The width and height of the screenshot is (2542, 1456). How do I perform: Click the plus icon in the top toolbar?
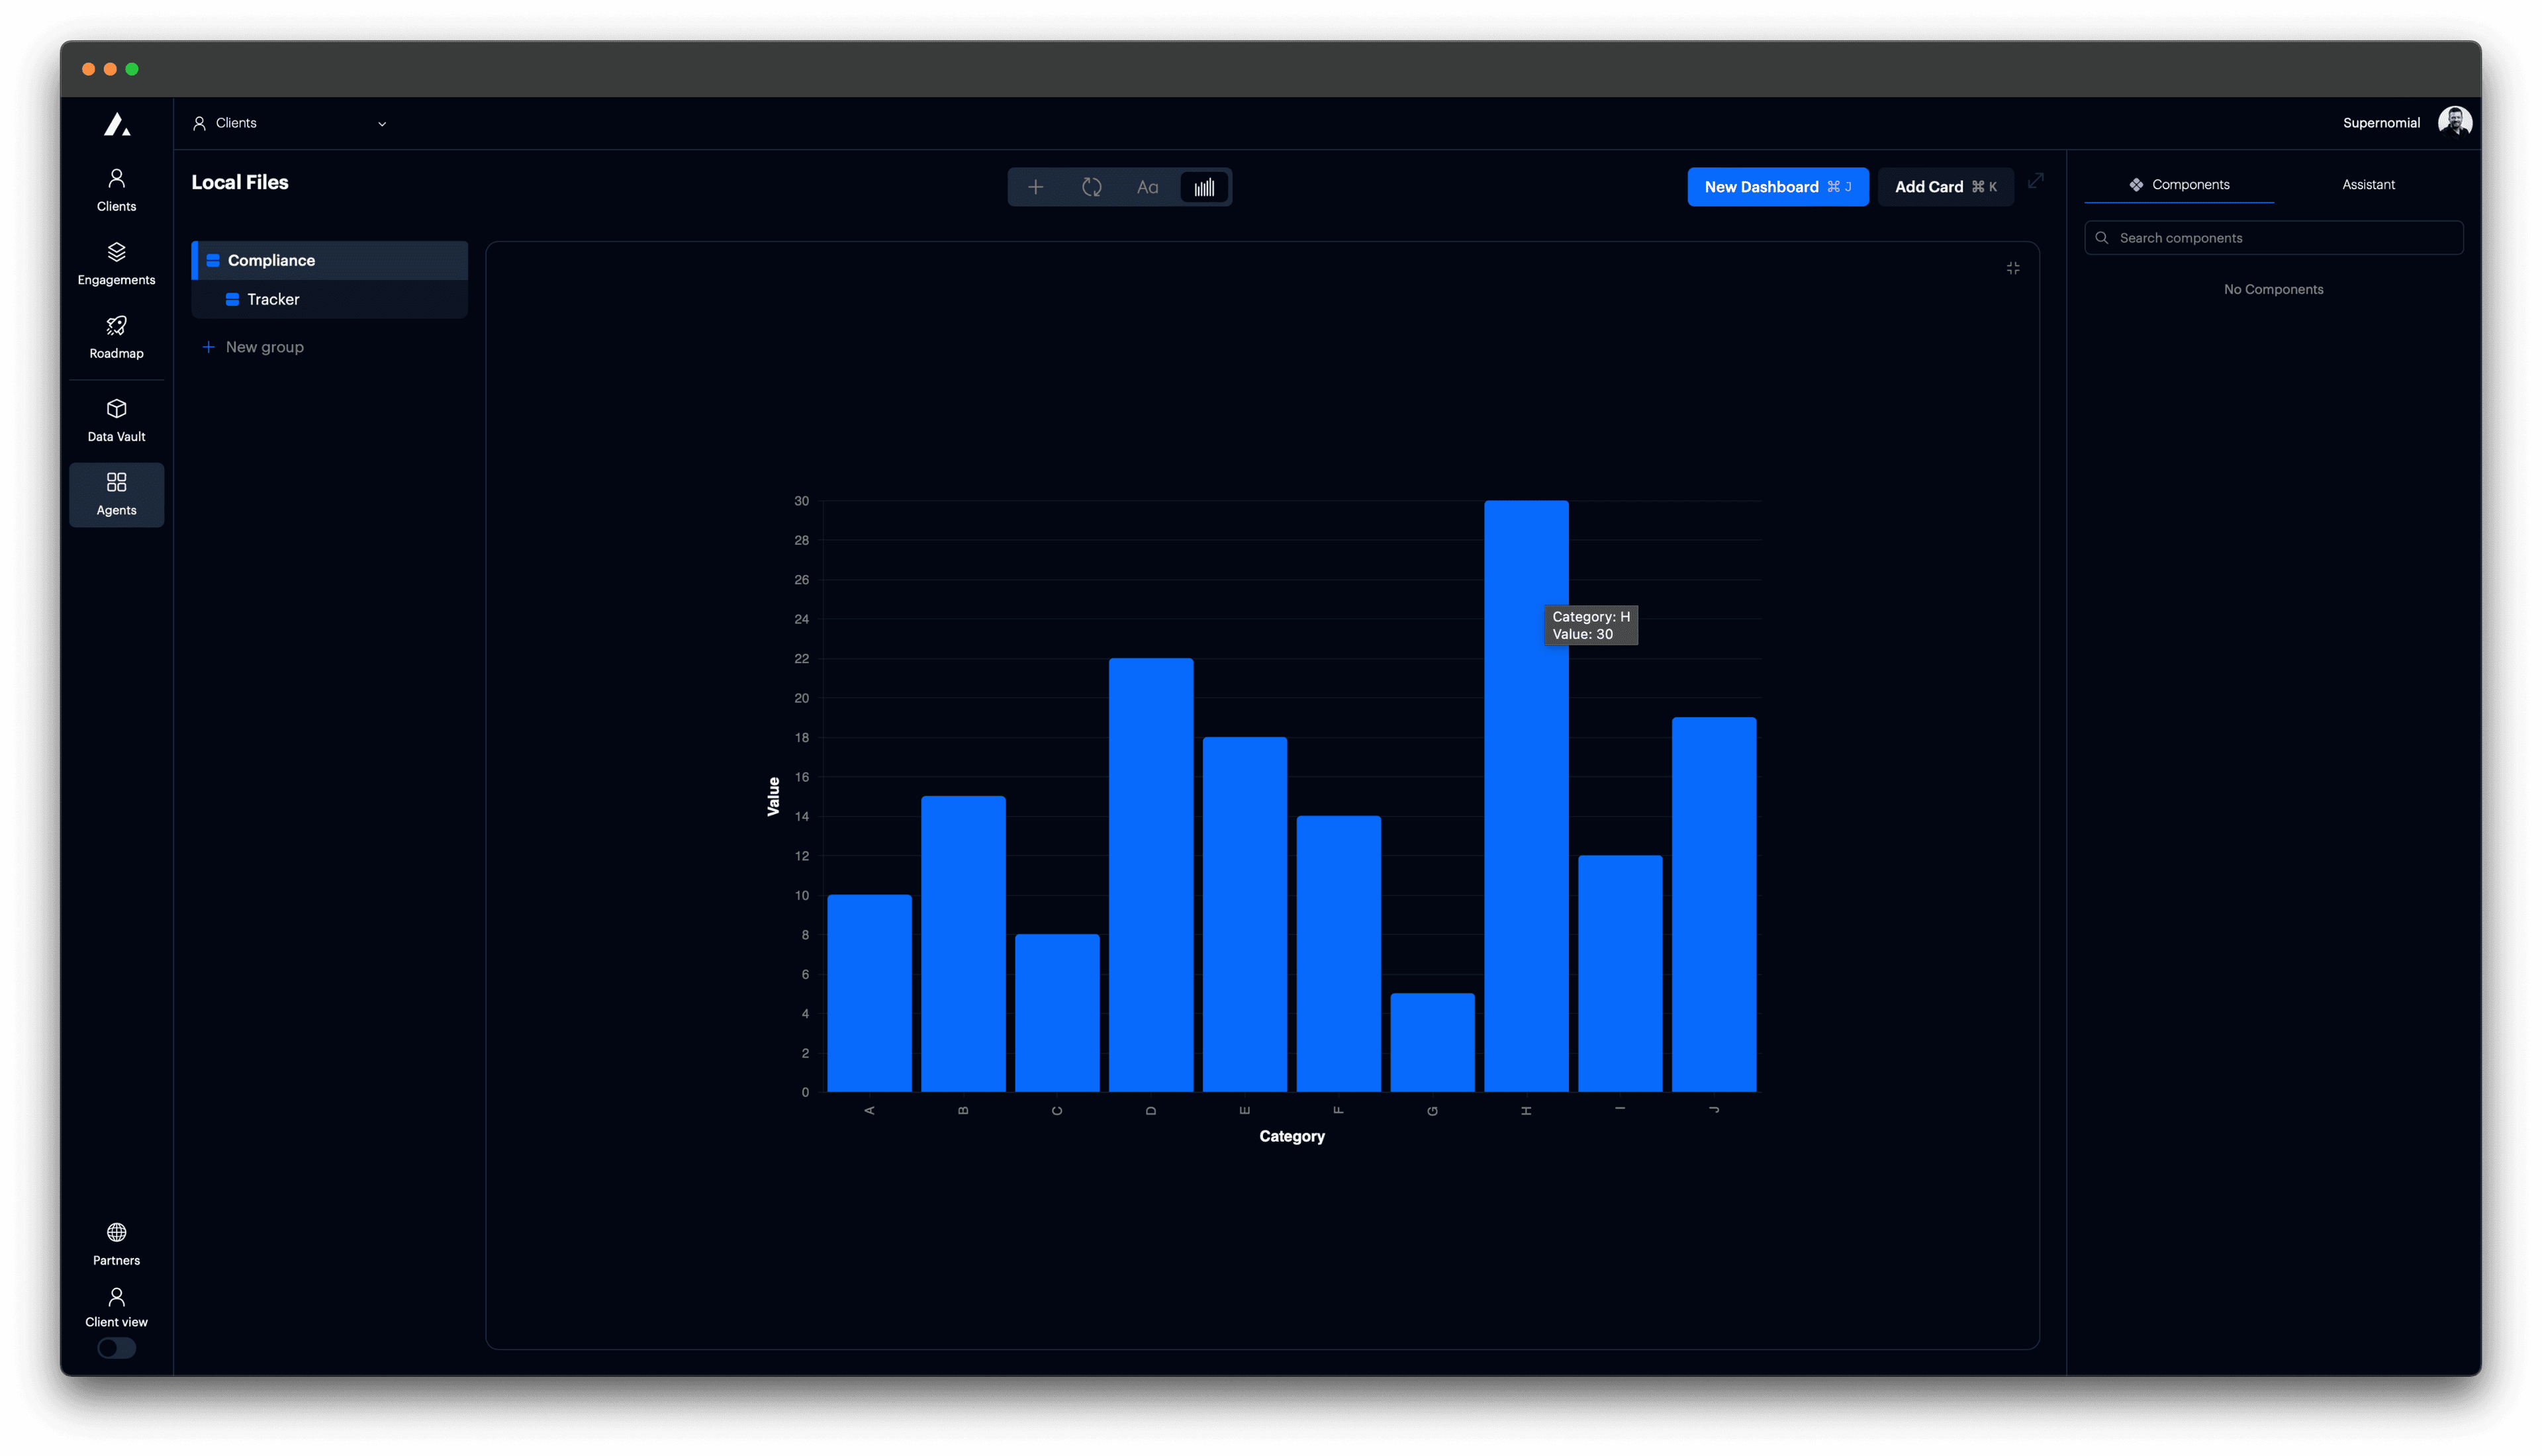pyautogui.click(x=1036, y=187)
